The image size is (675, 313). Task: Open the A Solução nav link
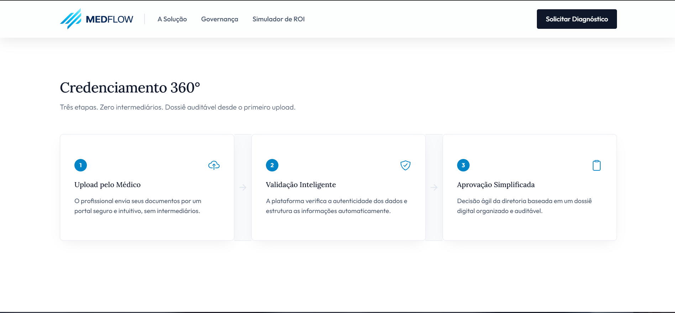tap(172, 19)
